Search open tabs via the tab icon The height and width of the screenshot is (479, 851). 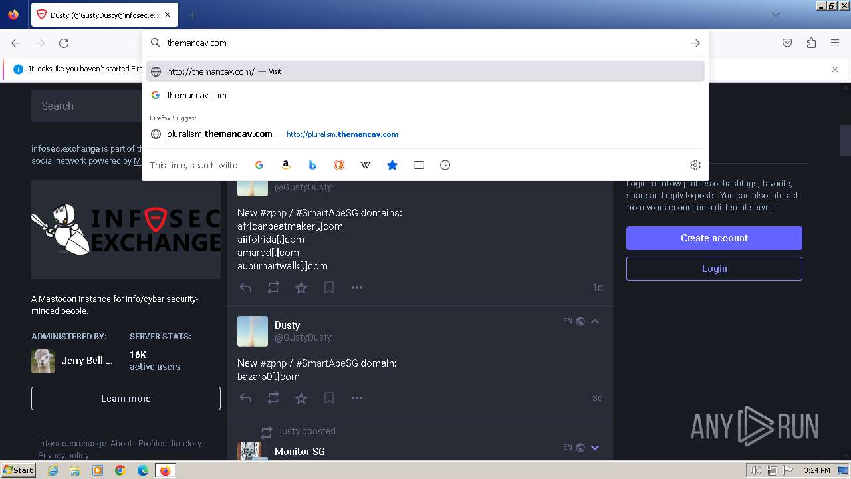coord(419,165)
